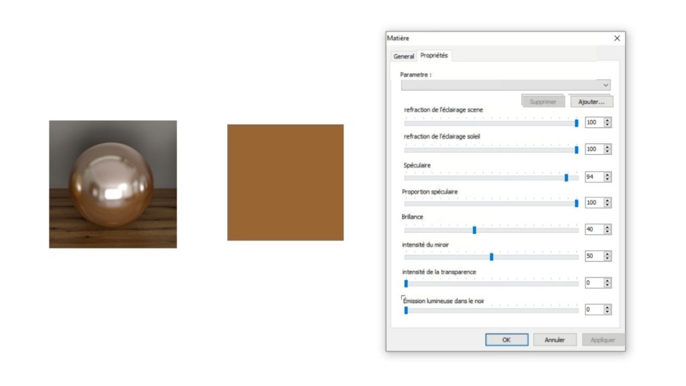Decrease intensité du miroir using down arrow
Viewport: 686px width, 386px height.
tap(608, 259)
